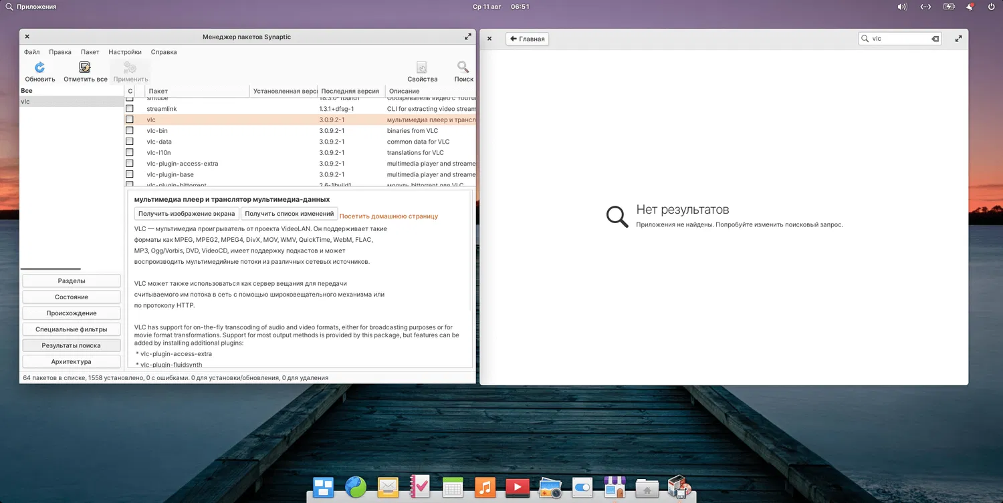The height and width of the screenshot is (503, 1003).
Task: Open the Правка menu
Action: (x=60, y=52)
